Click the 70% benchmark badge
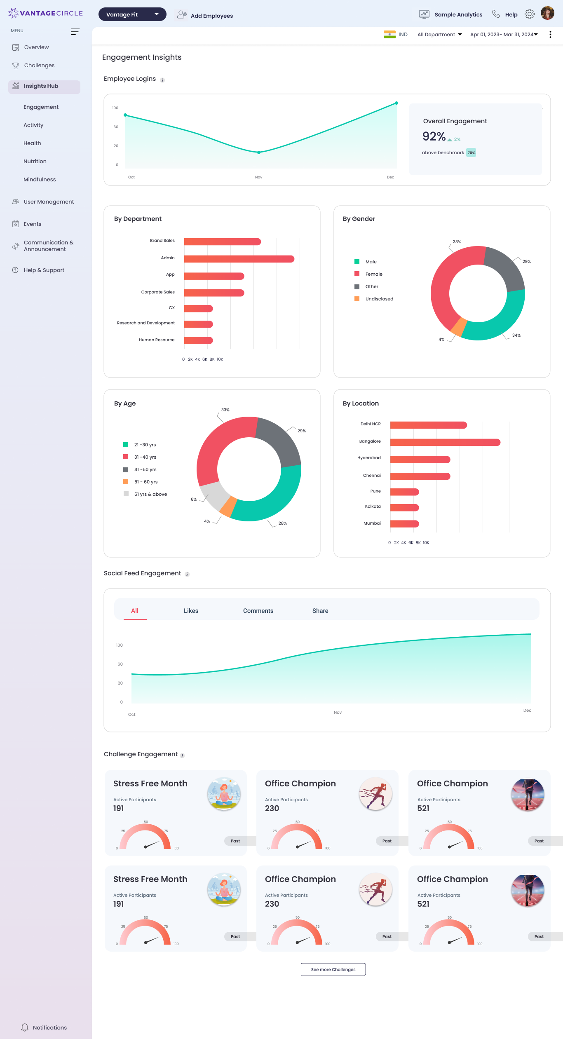 [x=471, y=152]
